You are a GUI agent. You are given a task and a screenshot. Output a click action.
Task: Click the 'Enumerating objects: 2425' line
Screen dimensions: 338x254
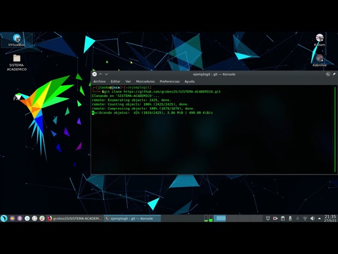[x=132, y=100]
